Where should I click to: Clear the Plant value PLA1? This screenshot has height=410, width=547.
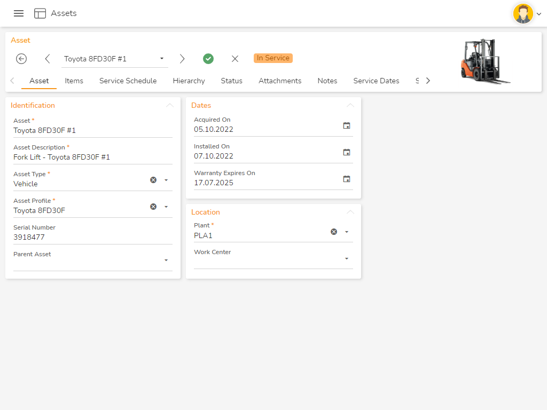point(334,232)
